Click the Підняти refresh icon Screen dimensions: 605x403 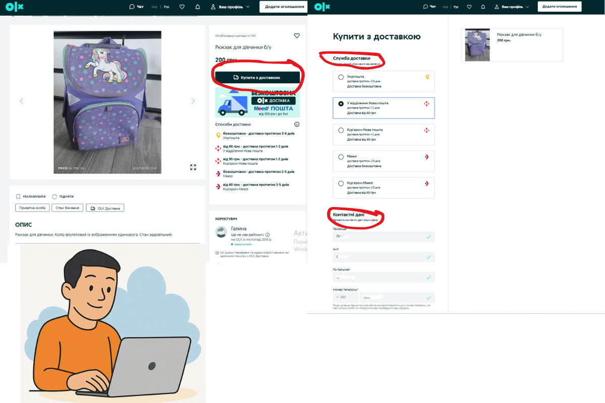[x=54, y=196]
